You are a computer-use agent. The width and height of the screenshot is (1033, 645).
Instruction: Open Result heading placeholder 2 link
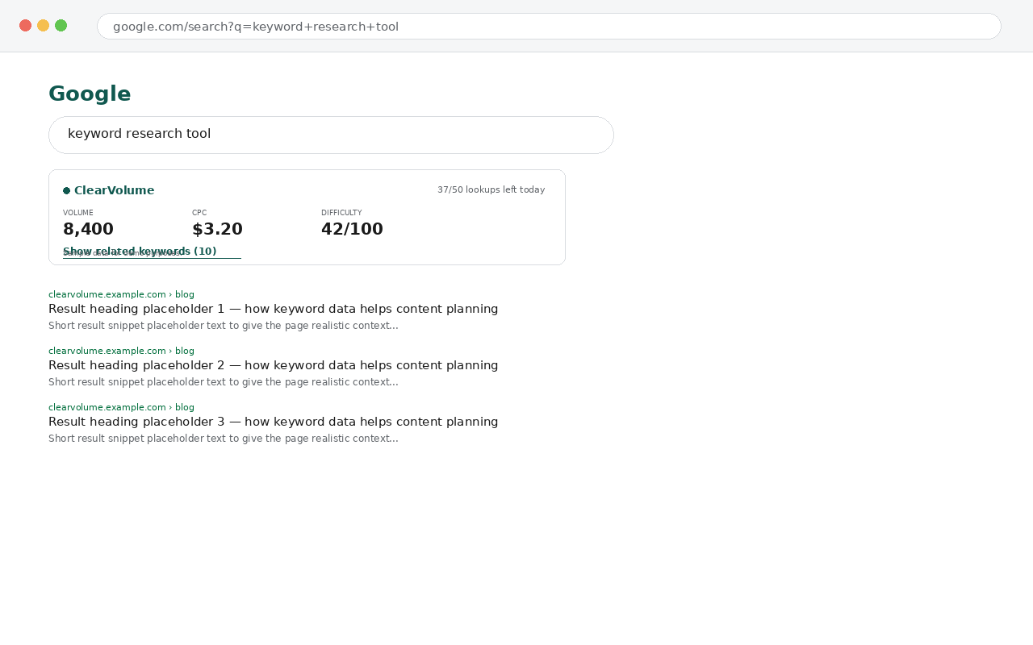[273, 365]
